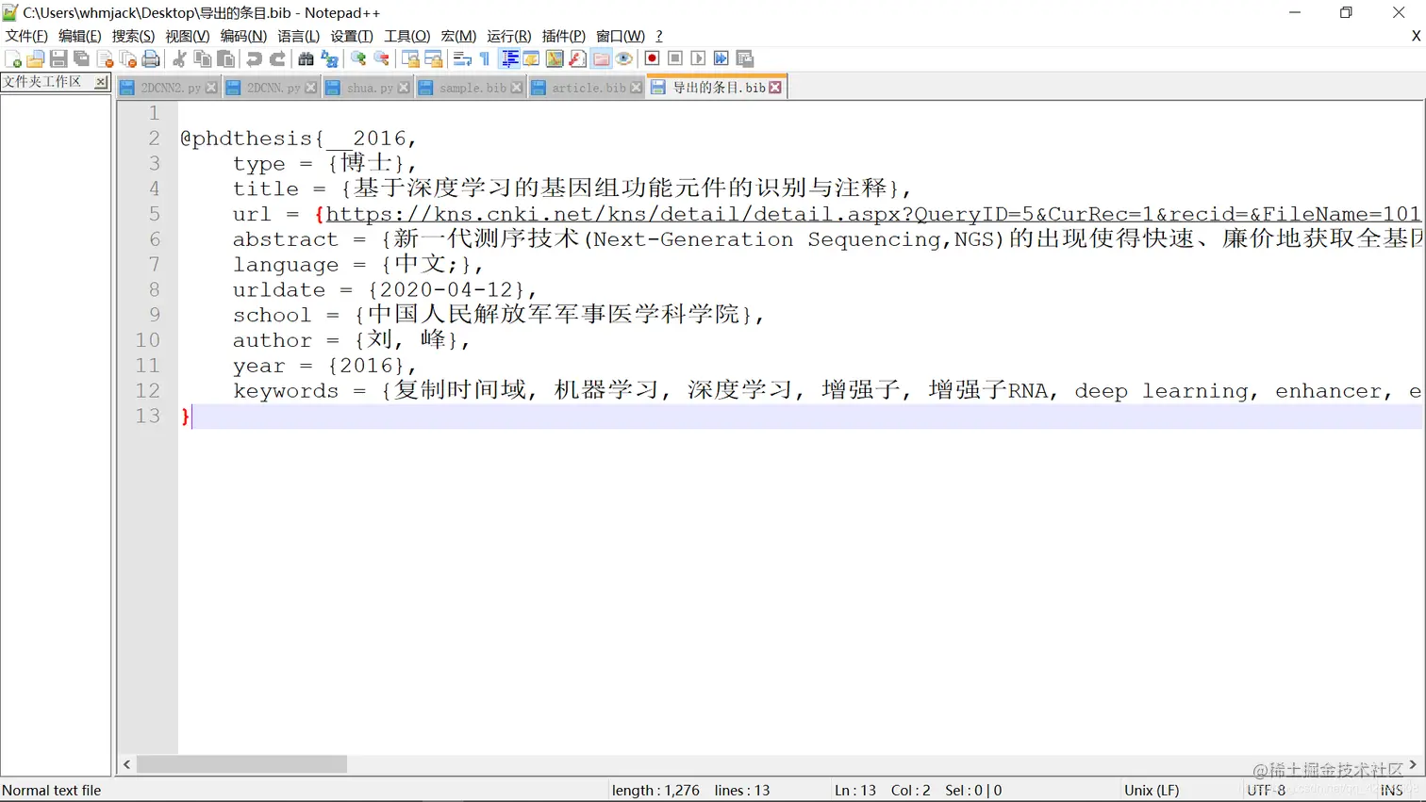The width and height of the screenshot is (1426, 802).
Task: Toggle the Monitoring eye icon
Action: pyautogui.click(x=623, y=58)
